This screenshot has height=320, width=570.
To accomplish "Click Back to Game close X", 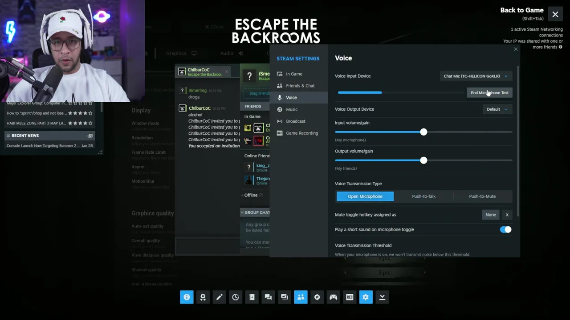I will point(555,15).
